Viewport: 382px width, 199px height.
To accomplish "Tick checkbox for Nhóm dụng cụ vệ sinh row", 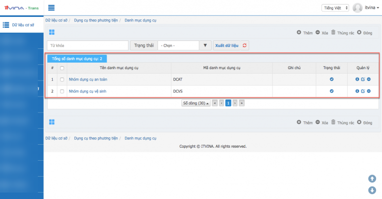I will point(62,91).
